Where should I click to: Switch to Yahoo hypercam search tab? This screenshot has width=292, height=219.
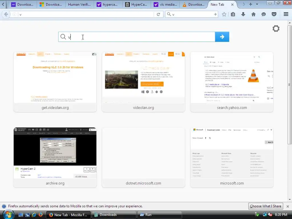[108, 5]
